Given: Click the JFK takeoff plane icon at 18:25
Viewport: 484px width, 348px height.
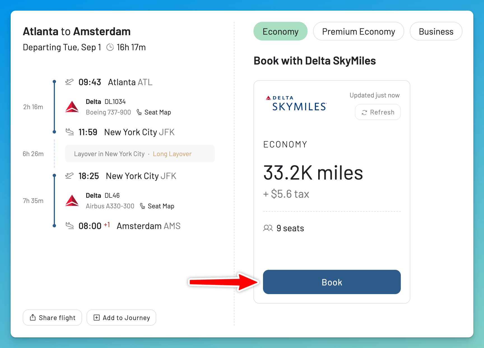Looking at the screenshot, I should point(69,176).
